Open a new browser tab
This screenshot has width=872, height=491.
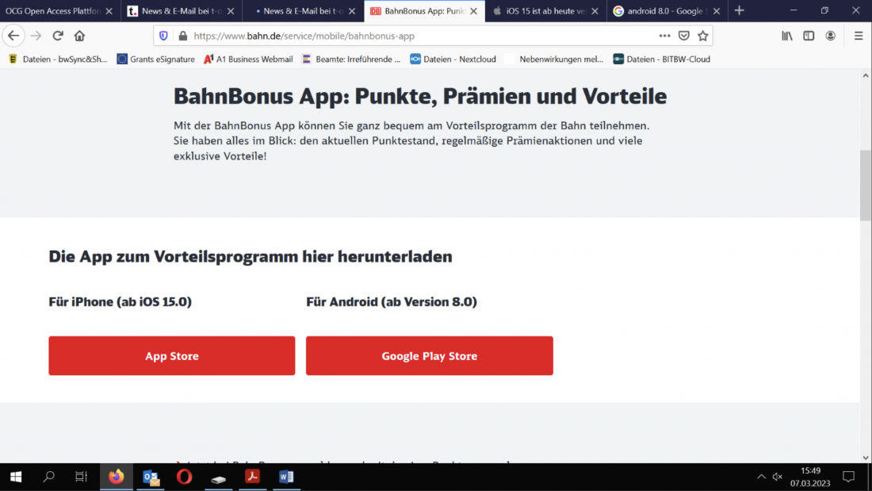tap(739, 11)
